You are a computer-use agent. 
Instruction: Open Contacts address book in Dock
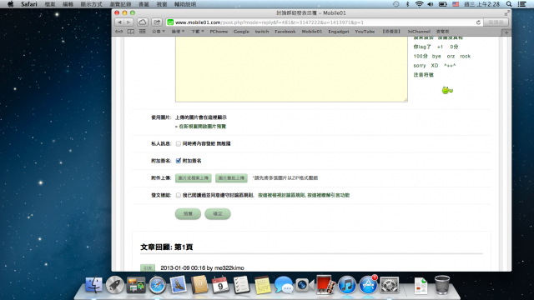[x=199, y=285]
